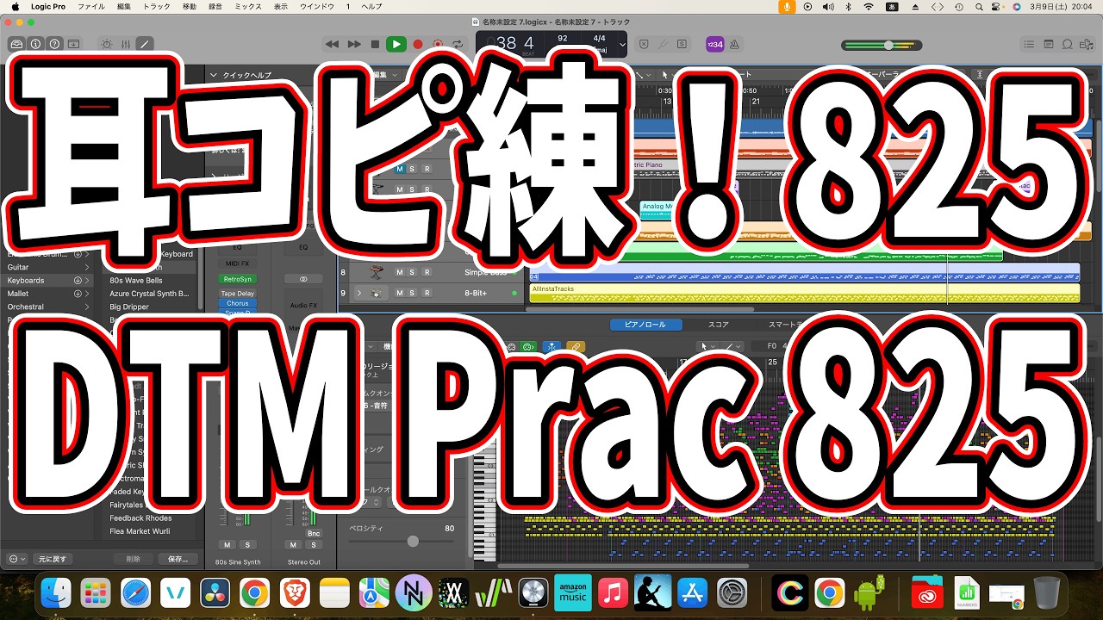Collapse the クイックヘルプ section arrow

[215, 75]
